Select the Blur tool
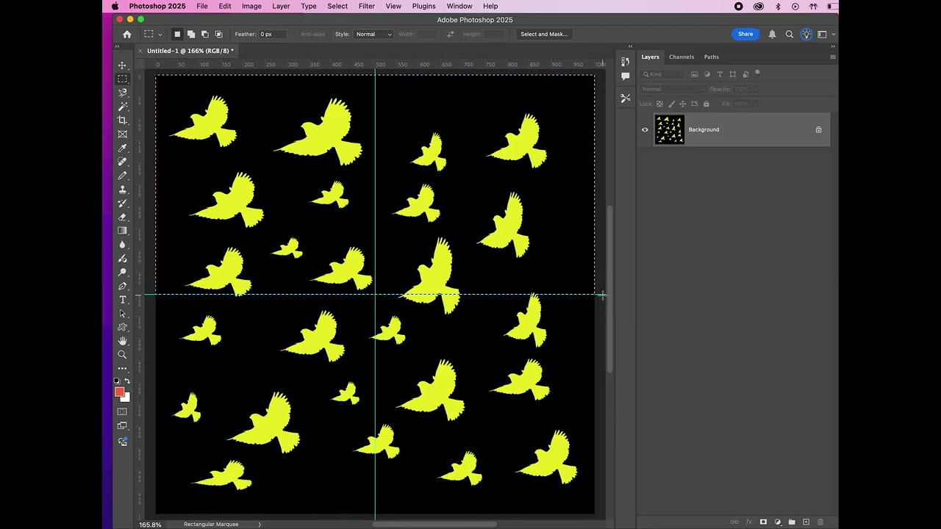Screen dimensions: 941x529 tap(122, 245)
